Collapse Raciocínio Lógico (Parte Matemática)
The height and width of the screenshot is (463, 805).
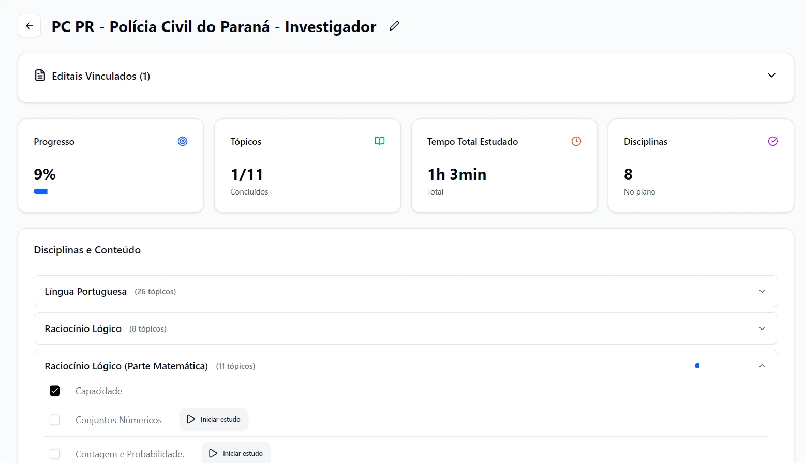click(x=762, y=366)
